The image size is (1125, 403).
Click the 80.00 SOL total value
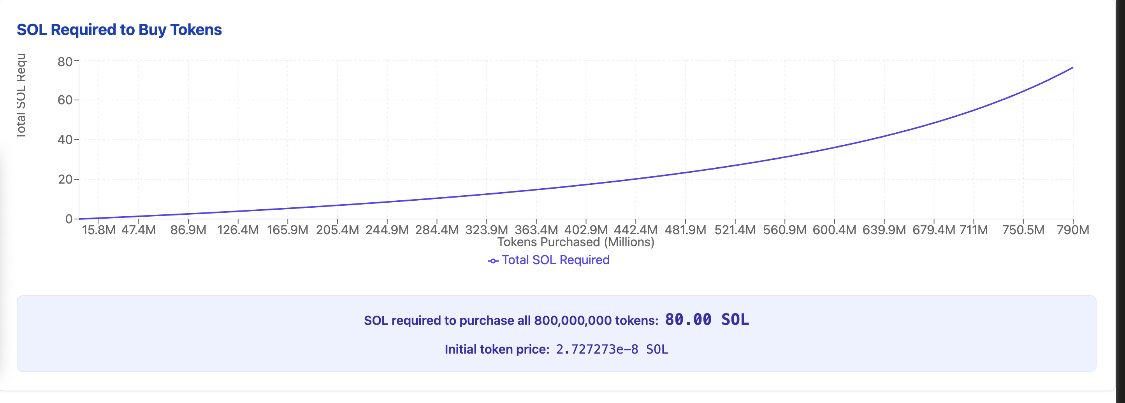click(x=707, y=320)
